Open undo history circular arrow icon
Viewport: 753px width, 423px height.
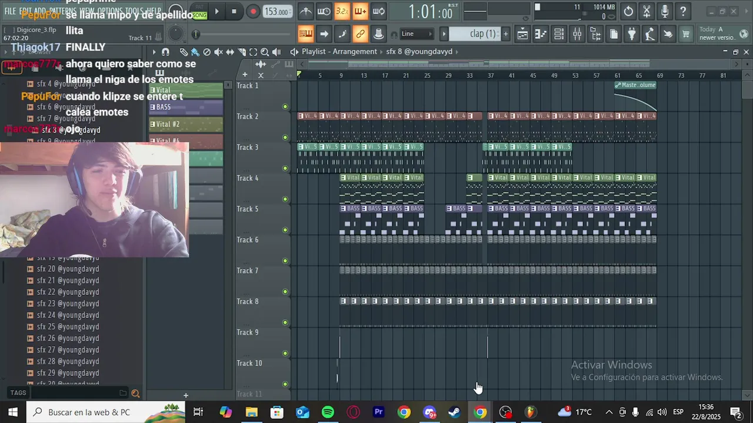click(628, 11)
